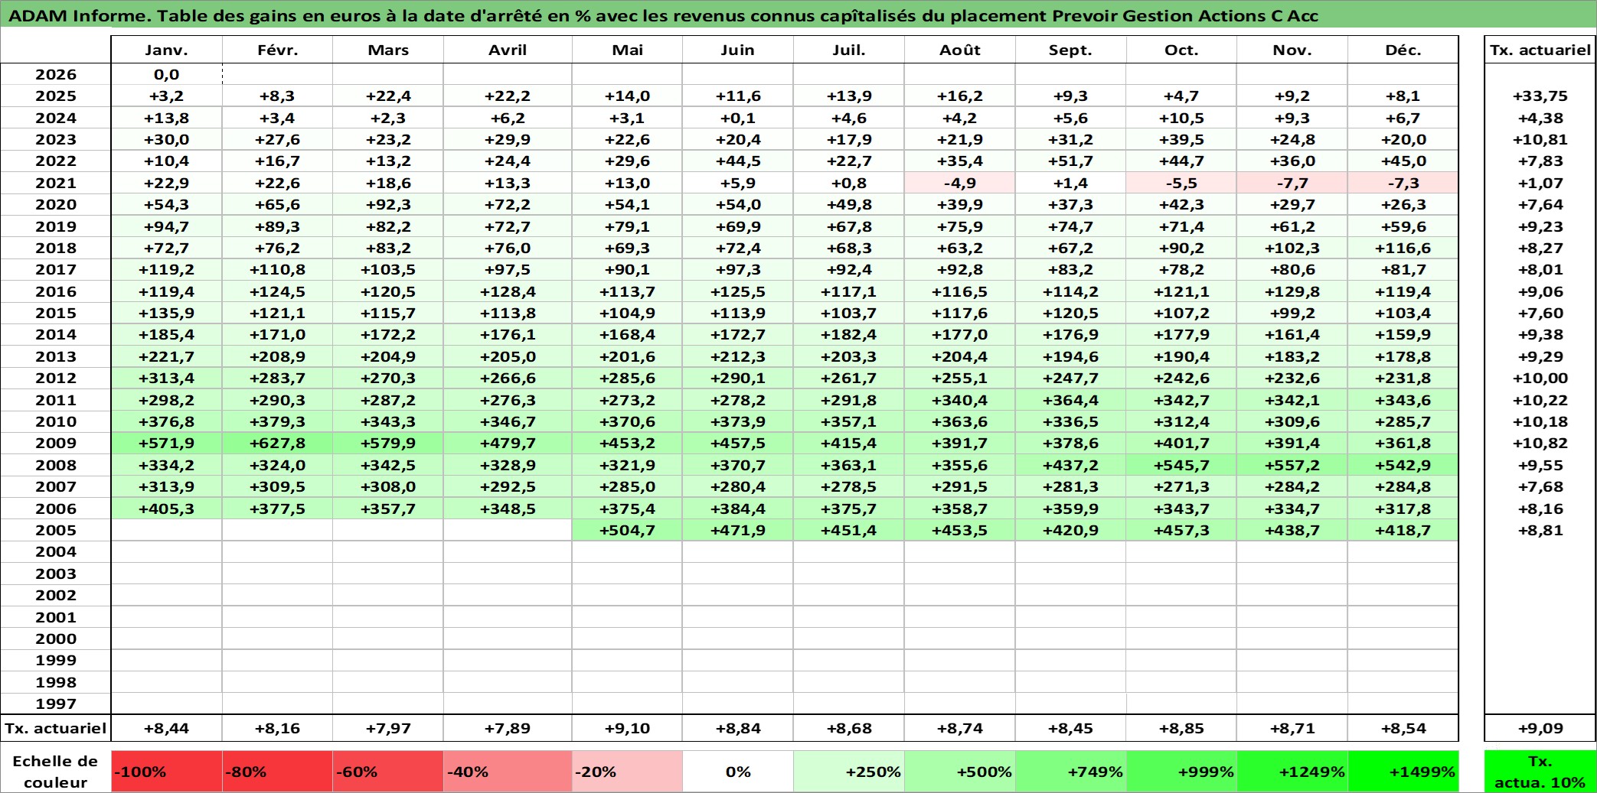Click the ADAM Informe title banner text
This screenshot has height=793, width=1597.
point(663,15)
